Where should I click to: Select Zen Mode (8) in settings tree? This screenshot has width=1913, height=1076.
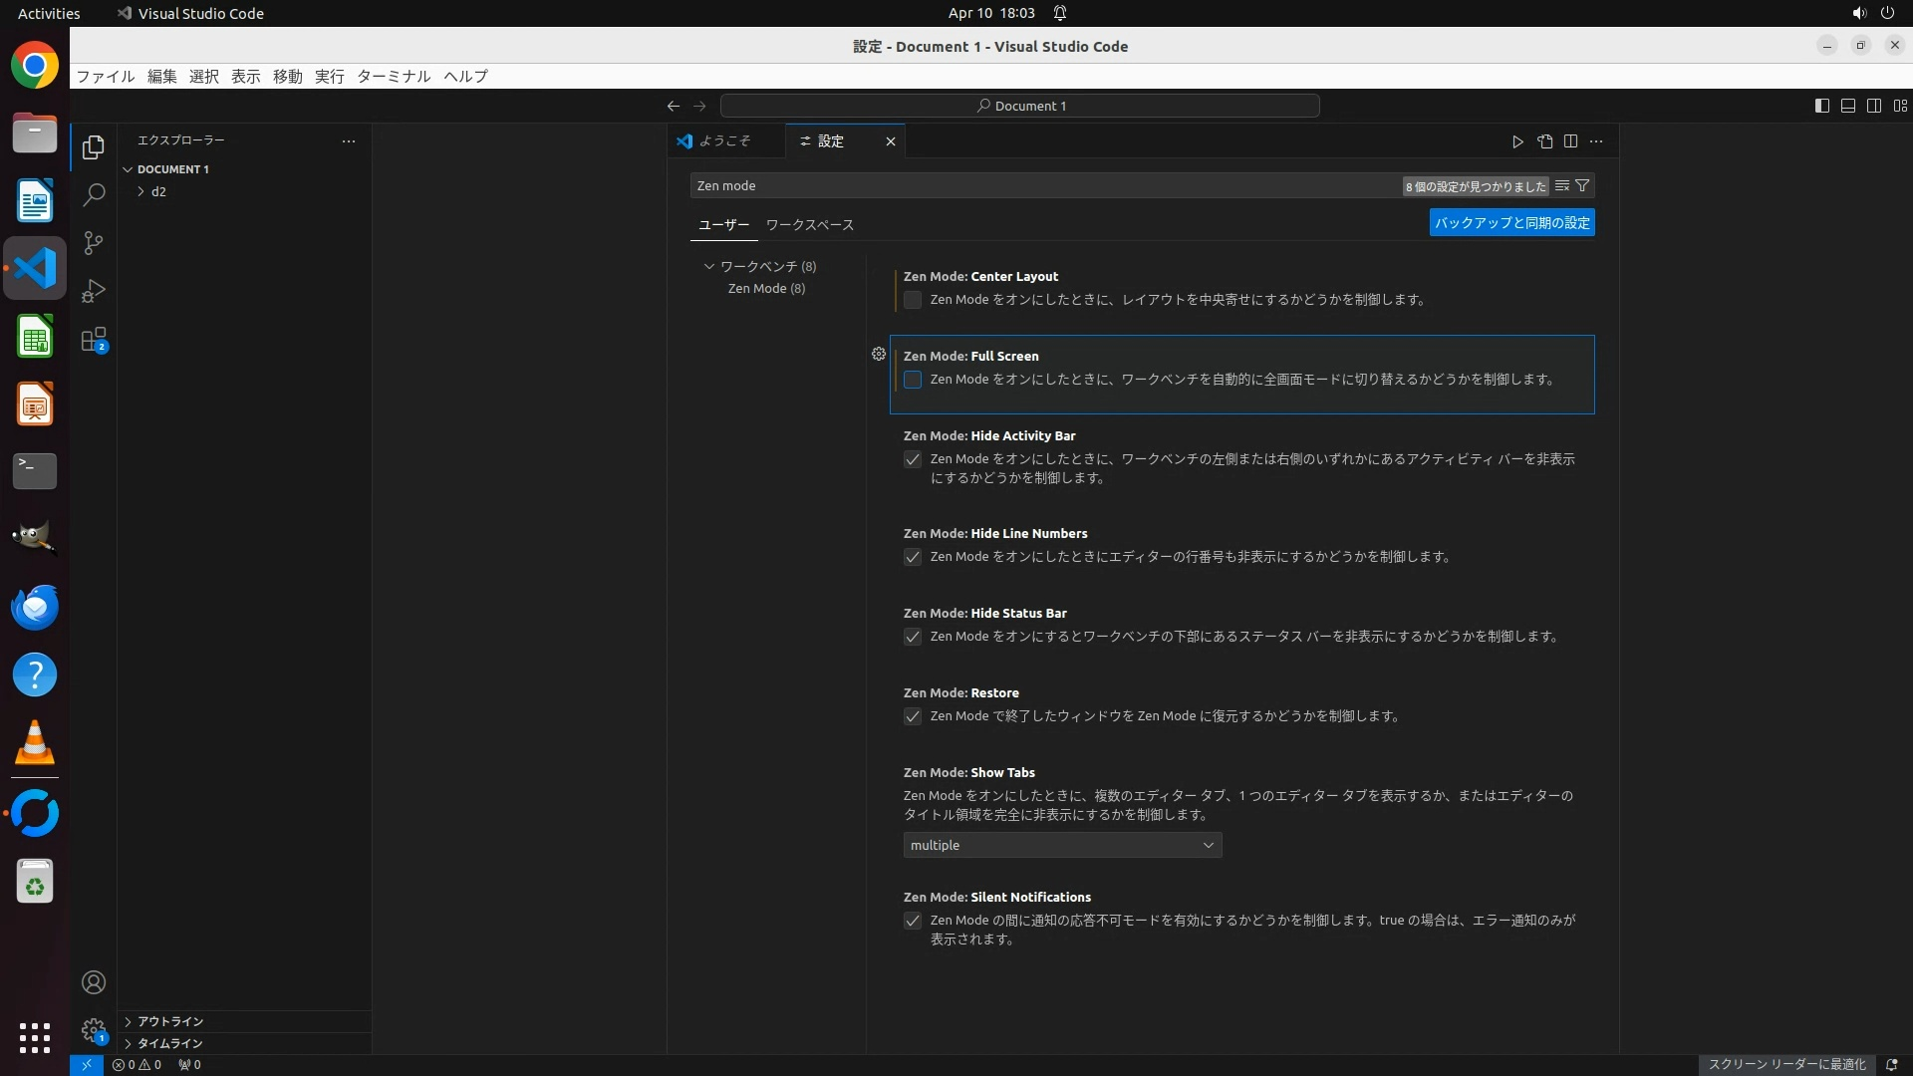[765, 289]
